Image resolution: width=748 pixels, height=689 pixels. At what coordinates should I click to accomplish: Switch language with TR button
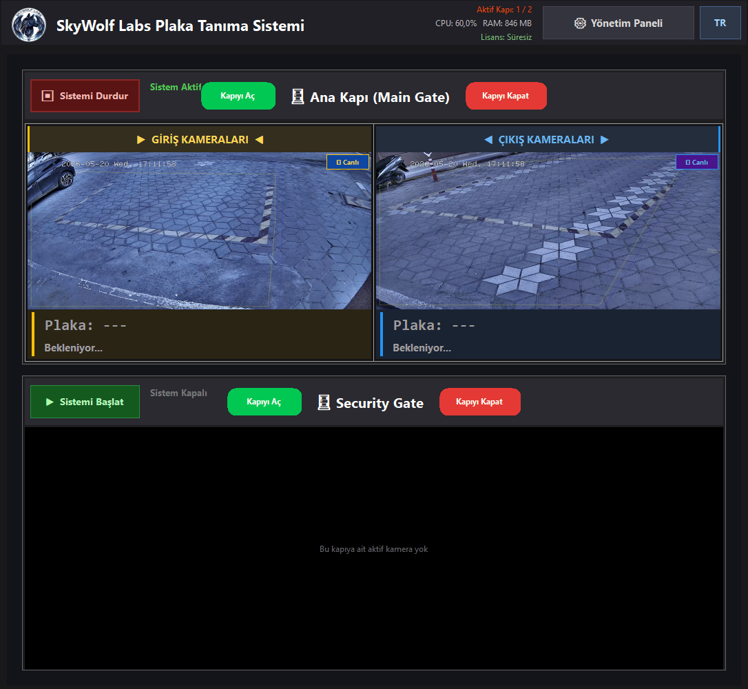pos(720,23)
